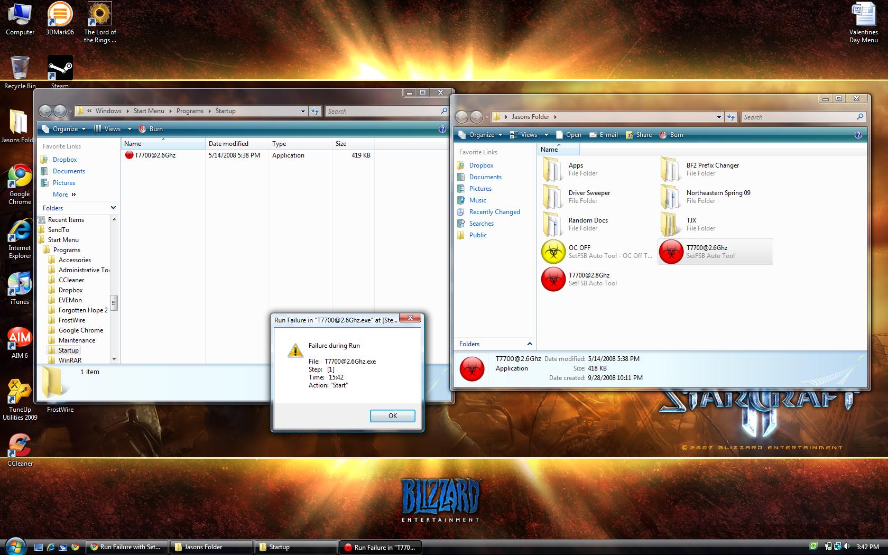Launch iTunes from the desktop
This screenshot has width=888, height=555.
click(20, 289)
